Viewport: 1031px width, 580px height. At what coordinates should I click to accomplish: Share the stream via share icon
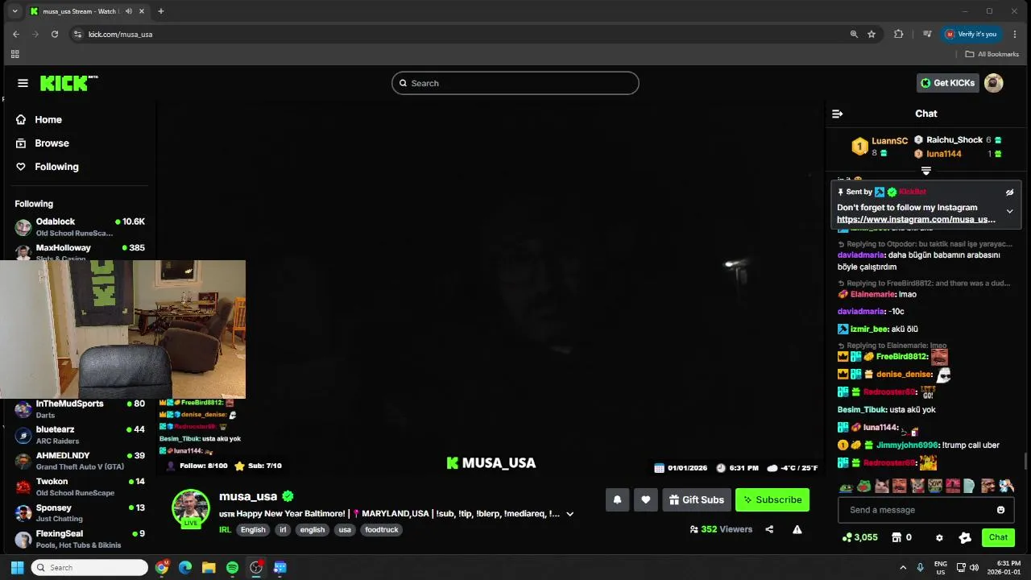click(x=769, y=529)
